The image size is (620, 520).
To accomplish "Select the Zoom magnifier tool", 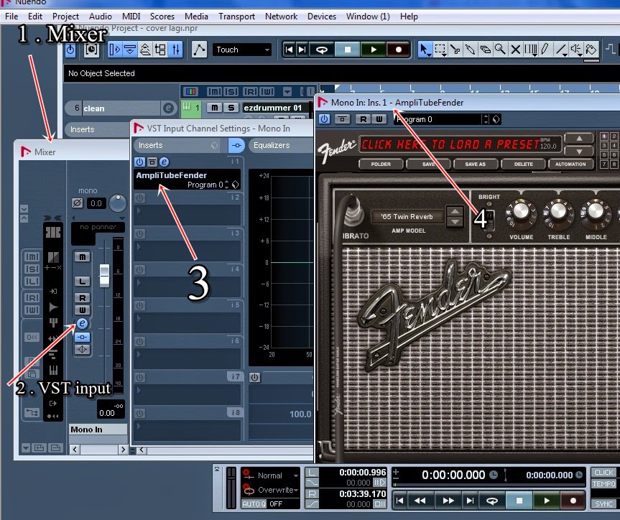I will pos(500,50).
